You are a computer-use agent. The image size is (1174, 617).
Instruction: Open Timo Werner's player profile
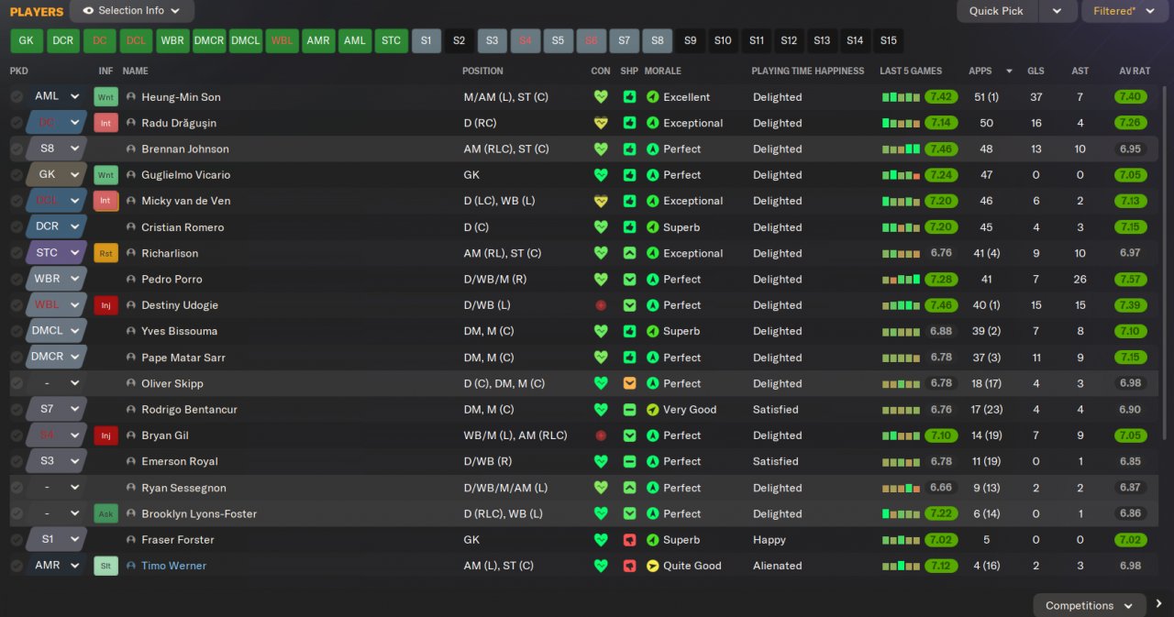pyautogui.click(x=173, y=566)
